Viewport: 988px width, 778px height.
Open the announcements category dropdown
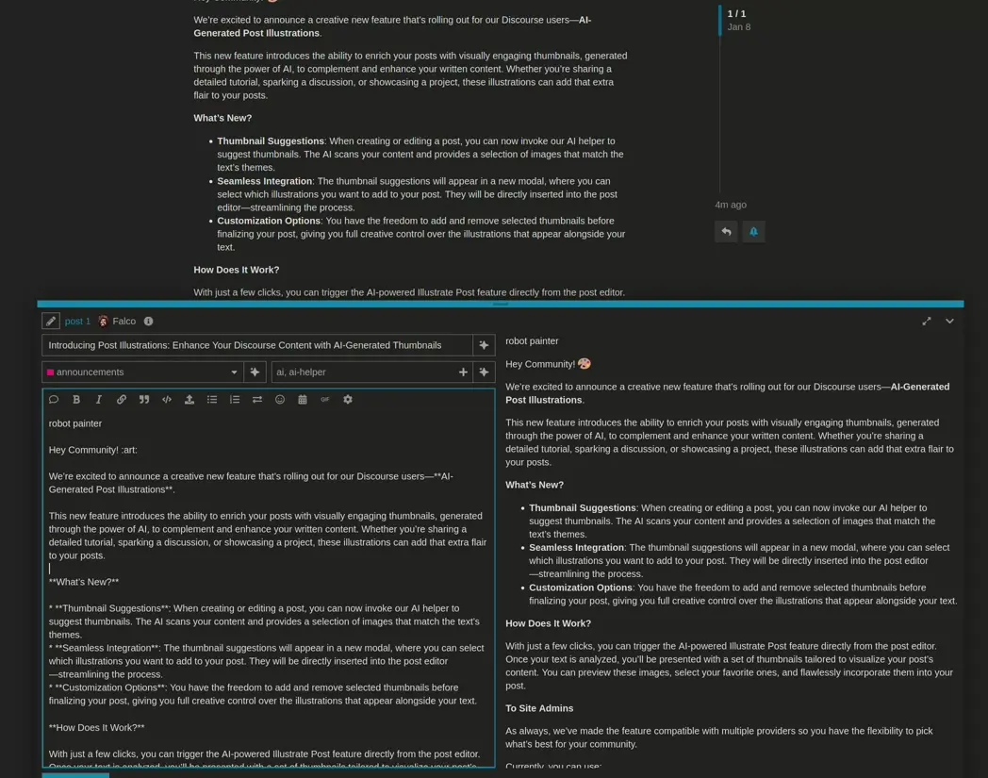tap(142, 372)
